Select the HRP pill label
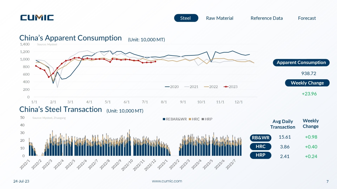The image size is (337, 189). tap(261, 155)
